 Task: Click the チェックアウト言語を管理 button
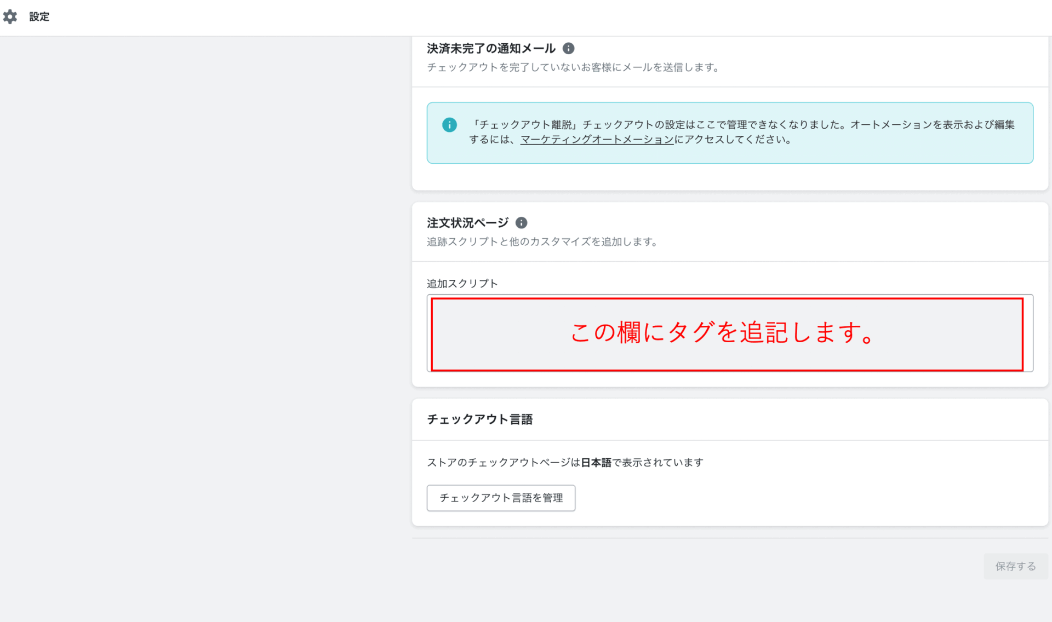(x=501, y=498)
